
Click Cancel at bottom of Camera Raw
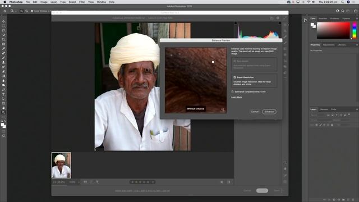(247, 191)
